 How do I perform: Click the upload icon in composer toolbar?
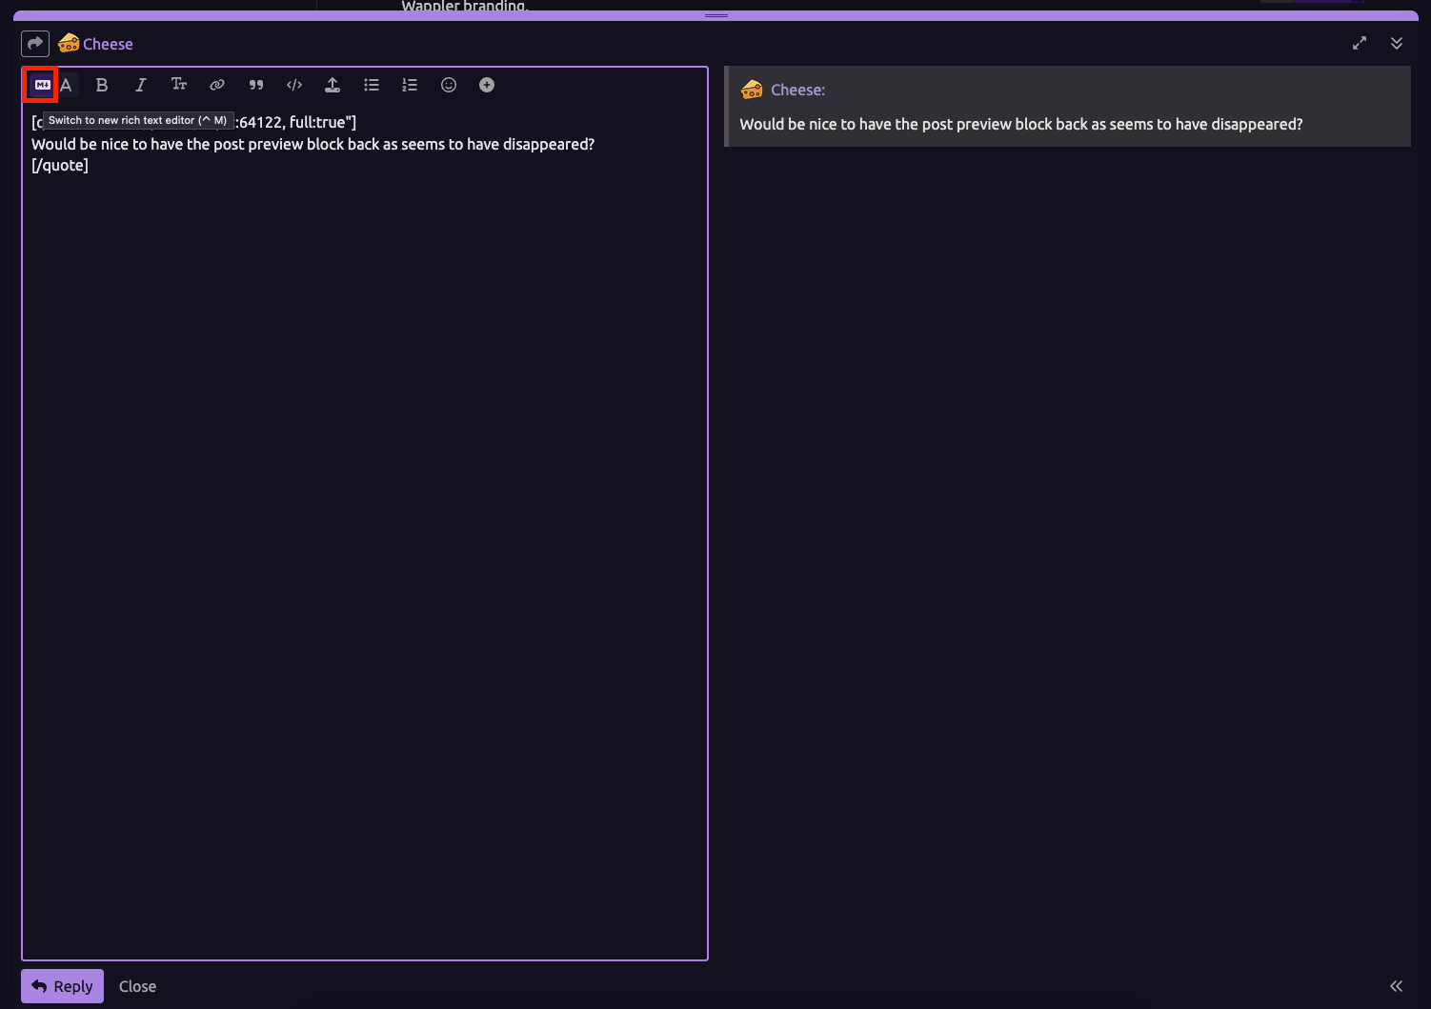[333, 85]
